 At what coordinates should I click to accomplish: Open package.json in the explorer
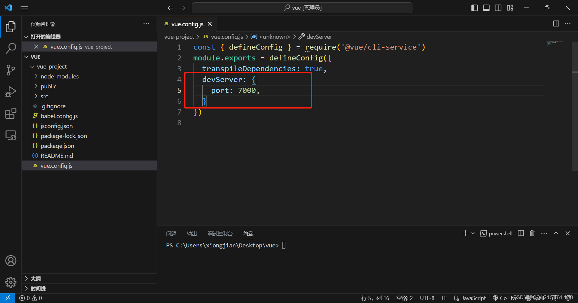click(x=89, y=146)
